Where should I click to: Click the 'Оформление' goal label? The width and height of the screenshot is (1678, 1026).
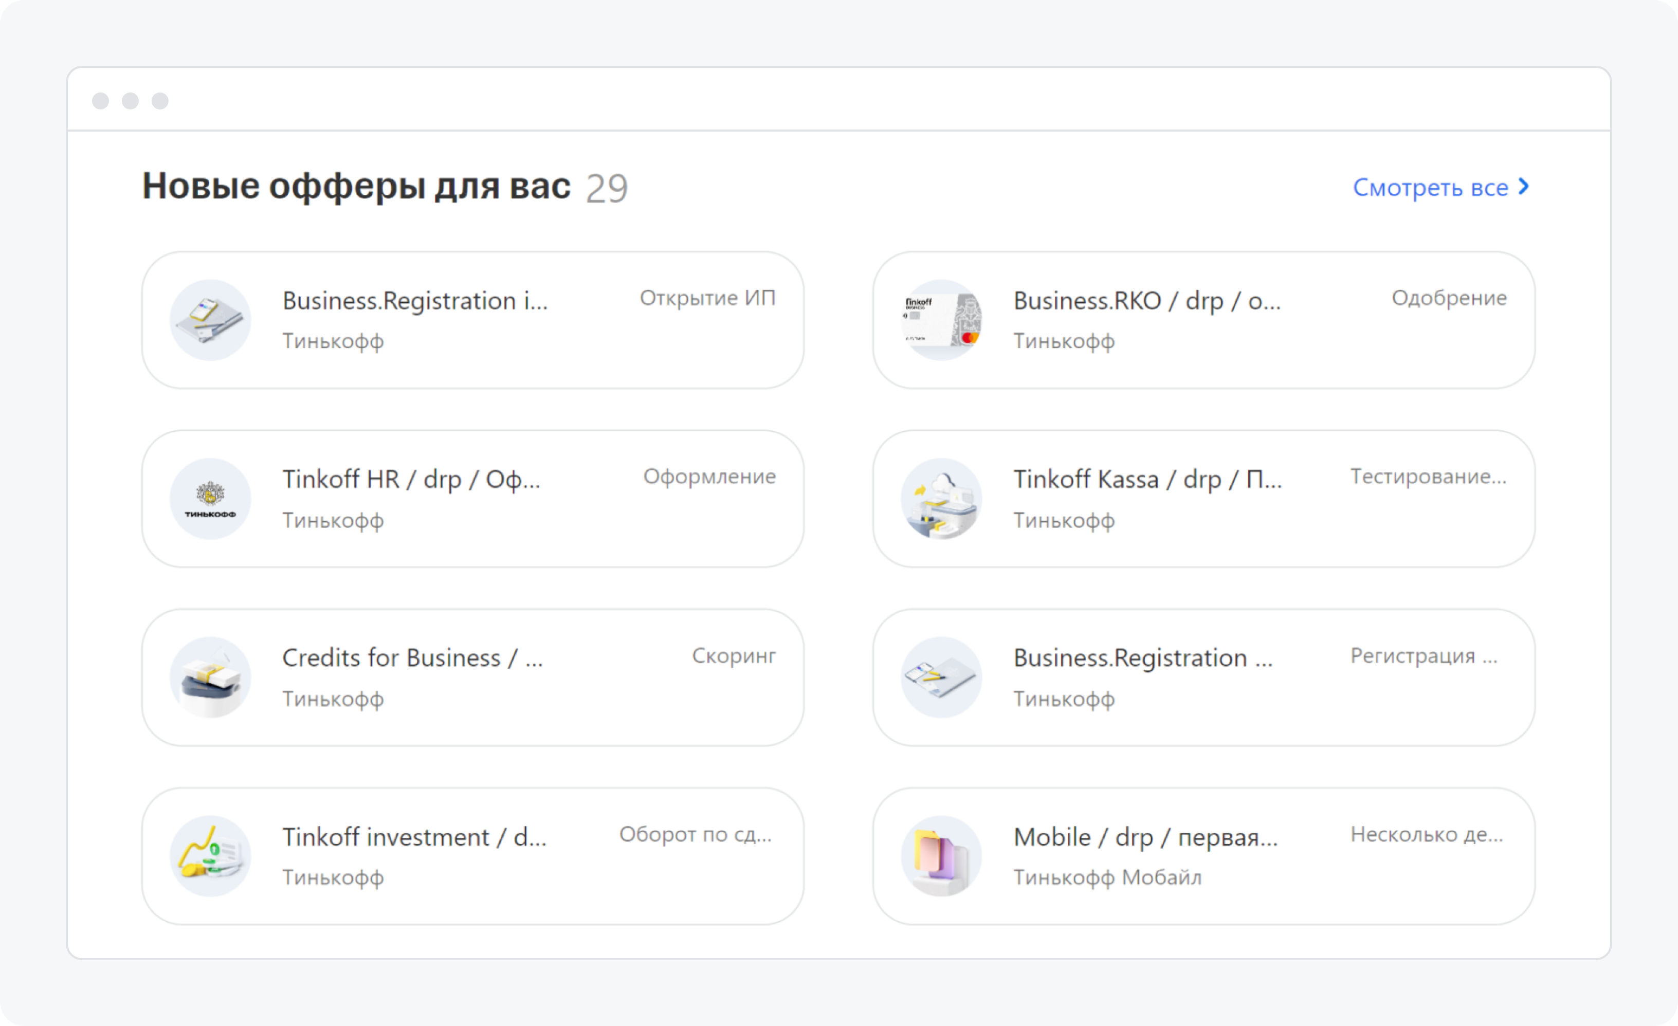[709, 477]
